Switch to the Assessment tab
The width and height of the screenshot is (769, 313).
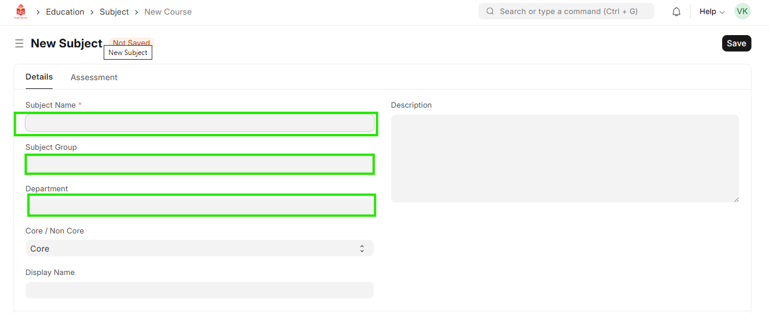(94, 77)
